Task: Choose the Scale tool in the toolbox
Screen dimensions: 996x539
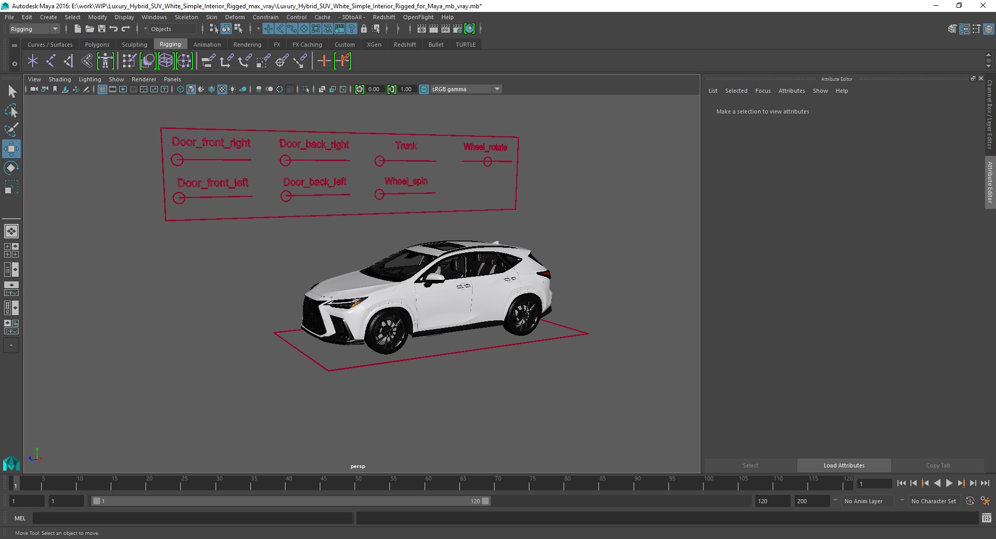Action: pos(11,187)
